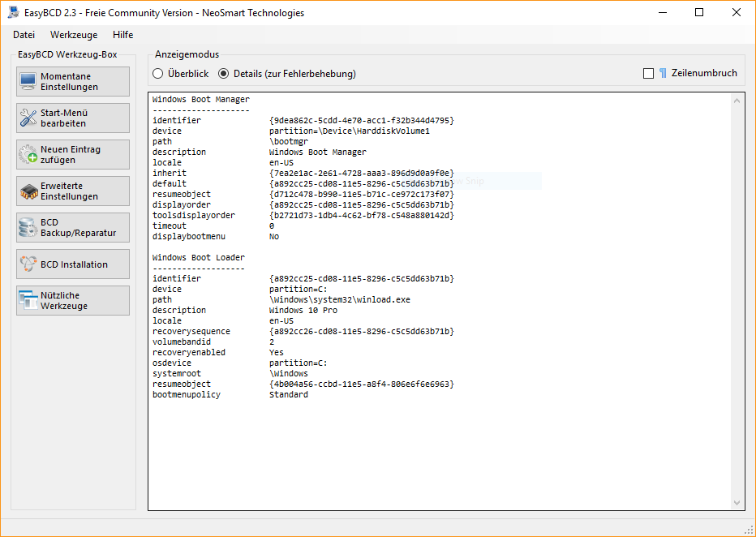Click the monitor icon on Momentane Einstellungen

click(x=28, y=81)
